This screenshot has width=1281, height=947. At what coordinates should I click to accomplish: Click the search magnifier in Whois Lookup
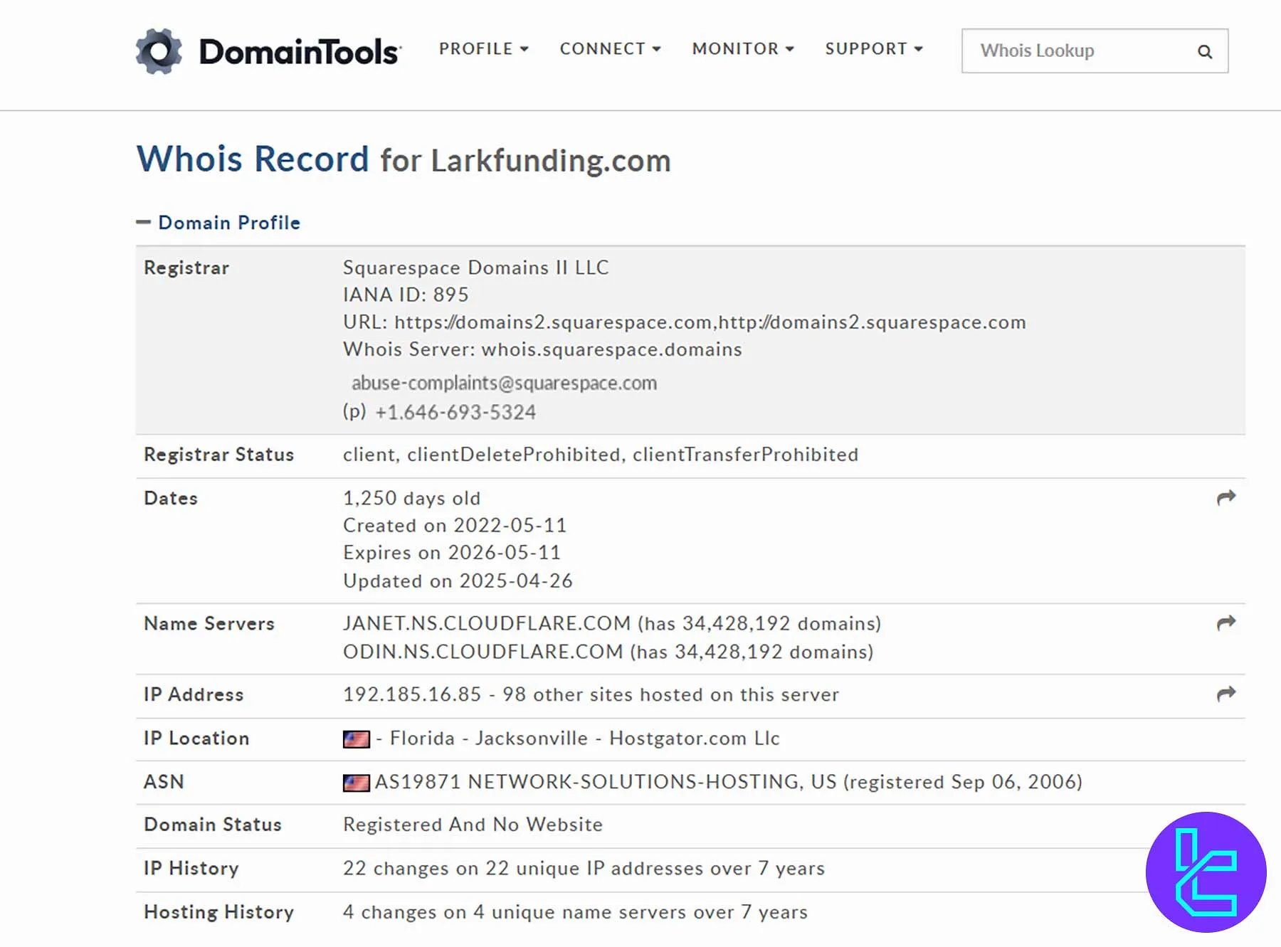pos(1204,51)
